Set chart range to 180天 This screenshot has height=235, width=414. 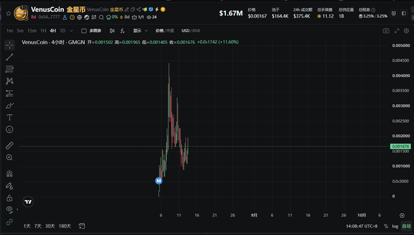tap(65, 226)
